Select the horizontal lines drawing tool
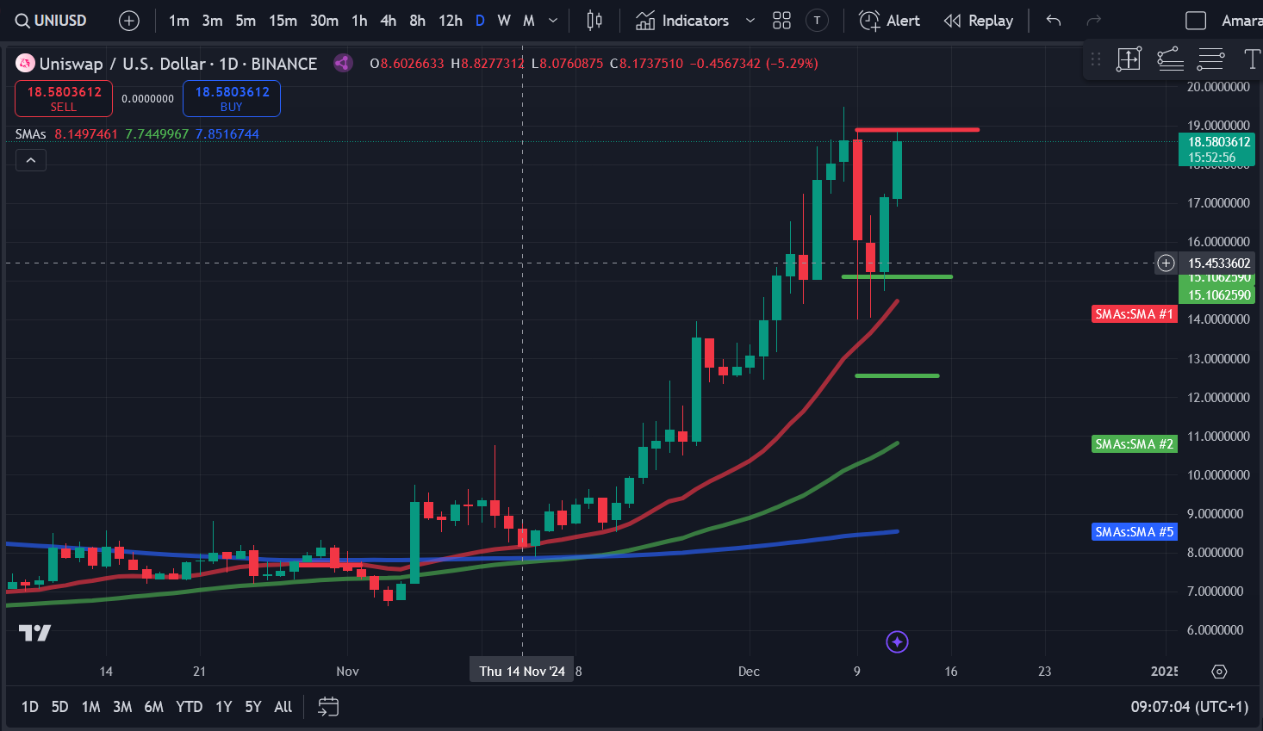The height and width of the screenshot is (731, 1263). pos(1210,59)
